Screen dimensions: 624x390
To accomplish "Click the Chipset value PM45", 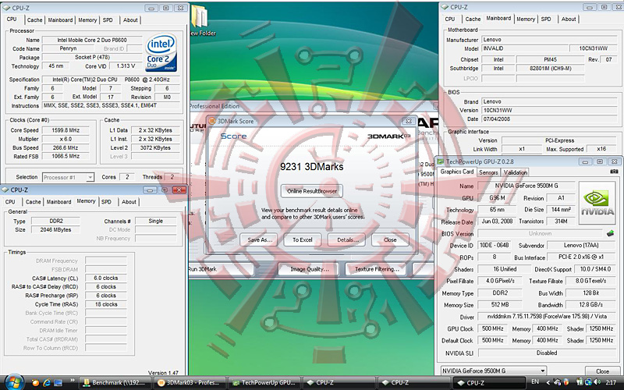I will (x=550, y=59).
